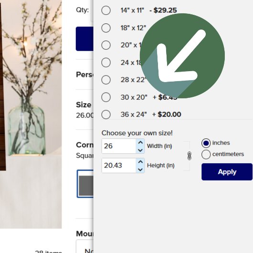The width and height of the screenshot is (253, 253).
Task: Increase width with the up arrow
Action: point(140,142)
